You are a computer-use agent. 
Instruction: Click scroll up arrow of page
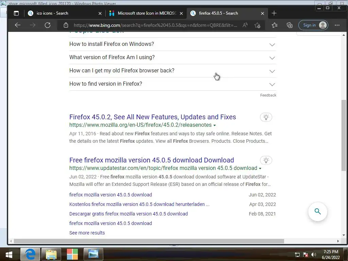click(x=344, y=35)
